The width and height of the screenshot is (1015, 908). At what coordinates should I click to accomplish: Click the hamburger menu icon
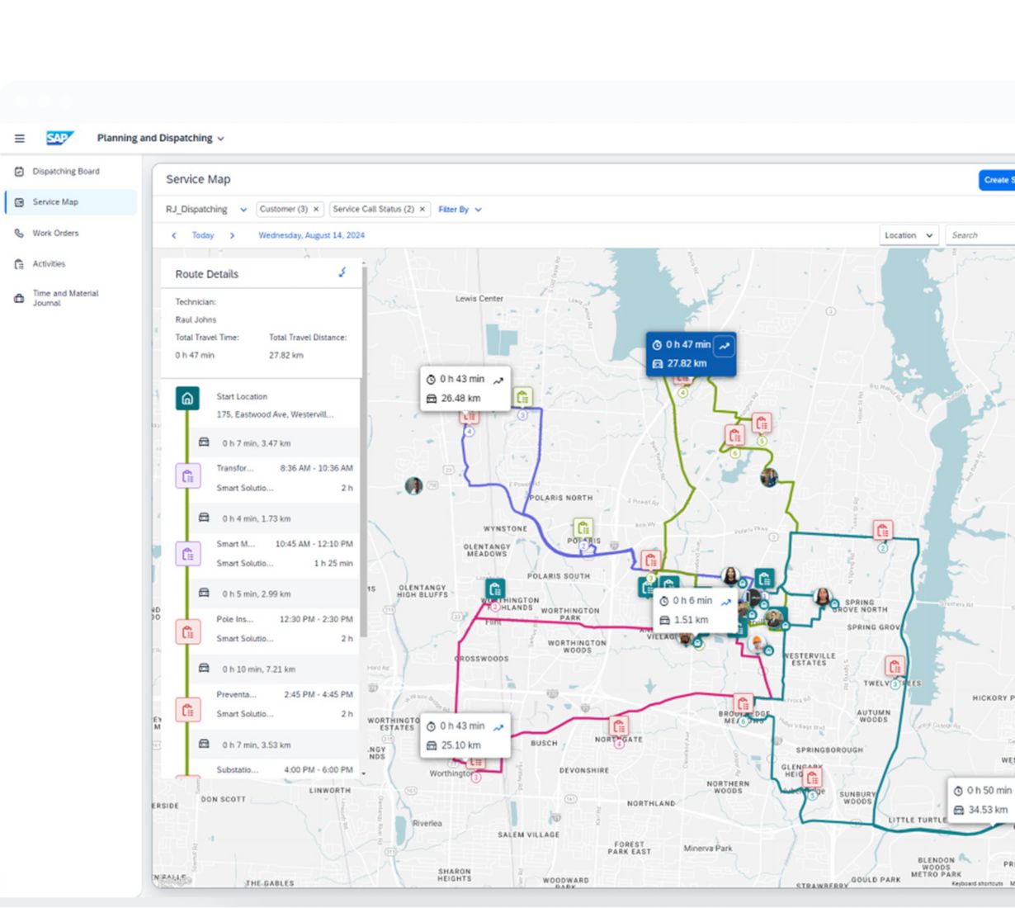click(x=20, y=139)
